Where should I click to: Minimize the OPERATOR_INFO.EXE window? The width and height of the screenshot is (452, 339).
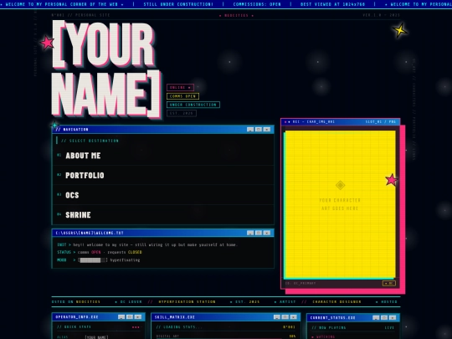tap(121, 316)
